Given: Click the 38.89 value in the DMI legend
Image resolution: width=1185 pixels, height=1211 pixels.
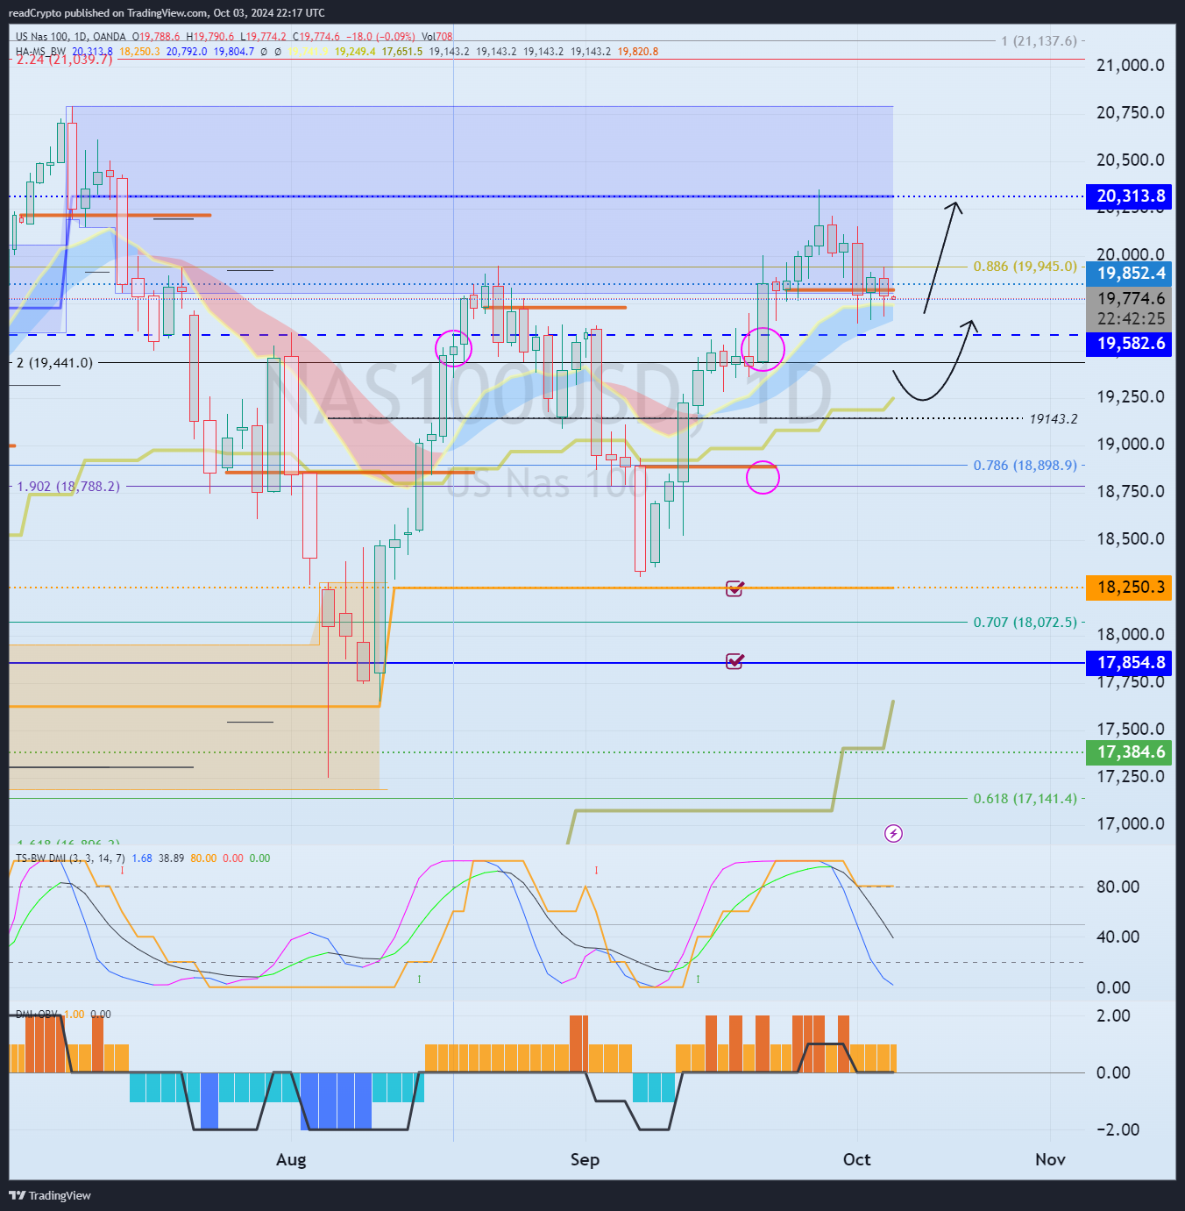Looking at the screenshot, I should (171, 858).
